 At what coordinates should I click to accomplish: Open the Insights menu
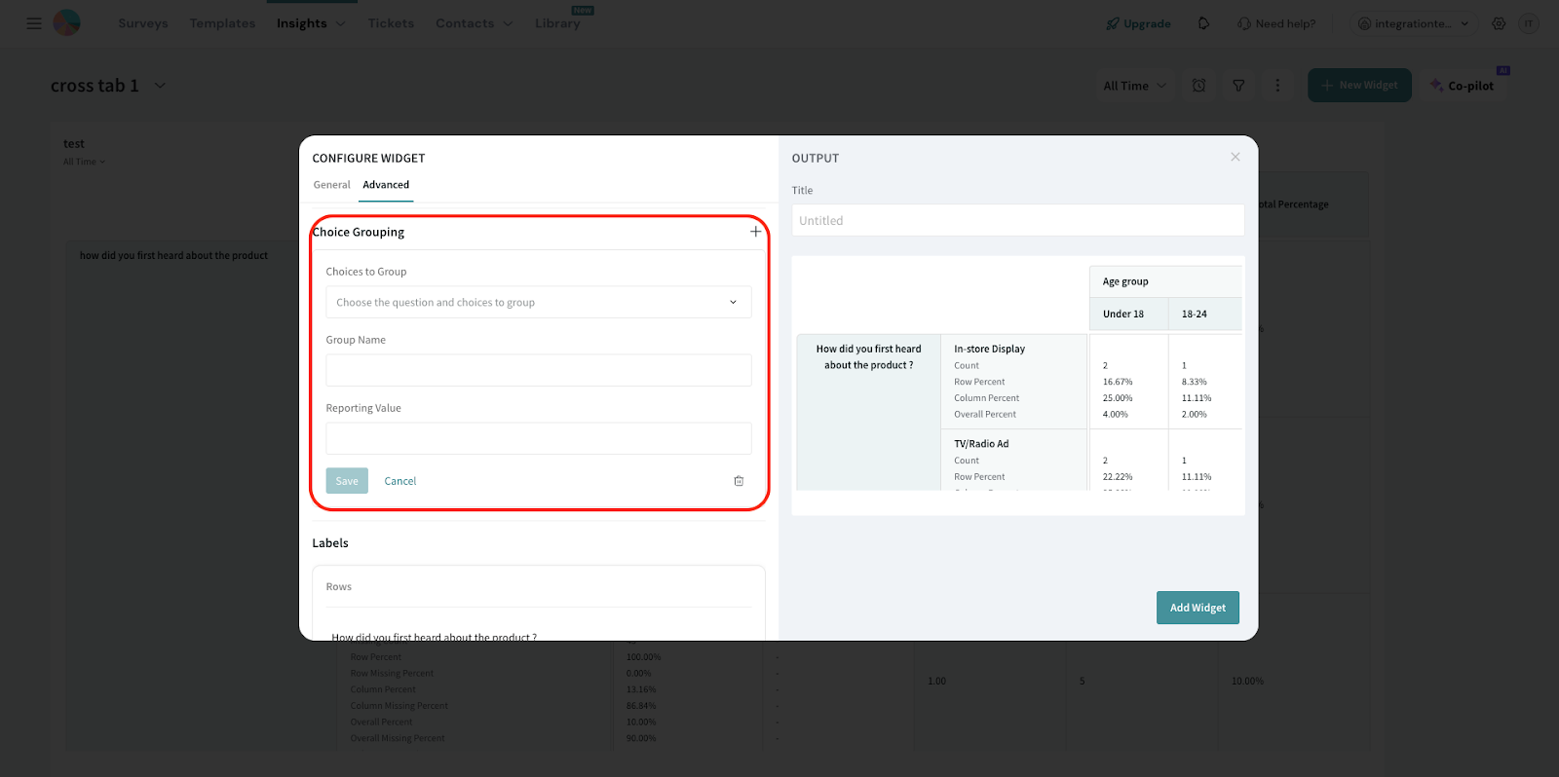click(310, 23)
